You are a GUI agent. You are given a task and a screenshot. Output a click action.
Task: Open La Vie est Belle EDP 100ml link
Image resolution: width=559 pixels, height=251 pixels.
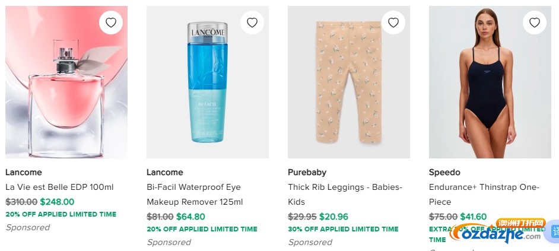point(59,187)
